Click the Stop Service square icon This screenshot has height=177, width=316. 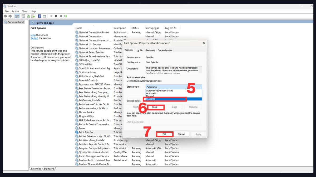pos(56,16)
